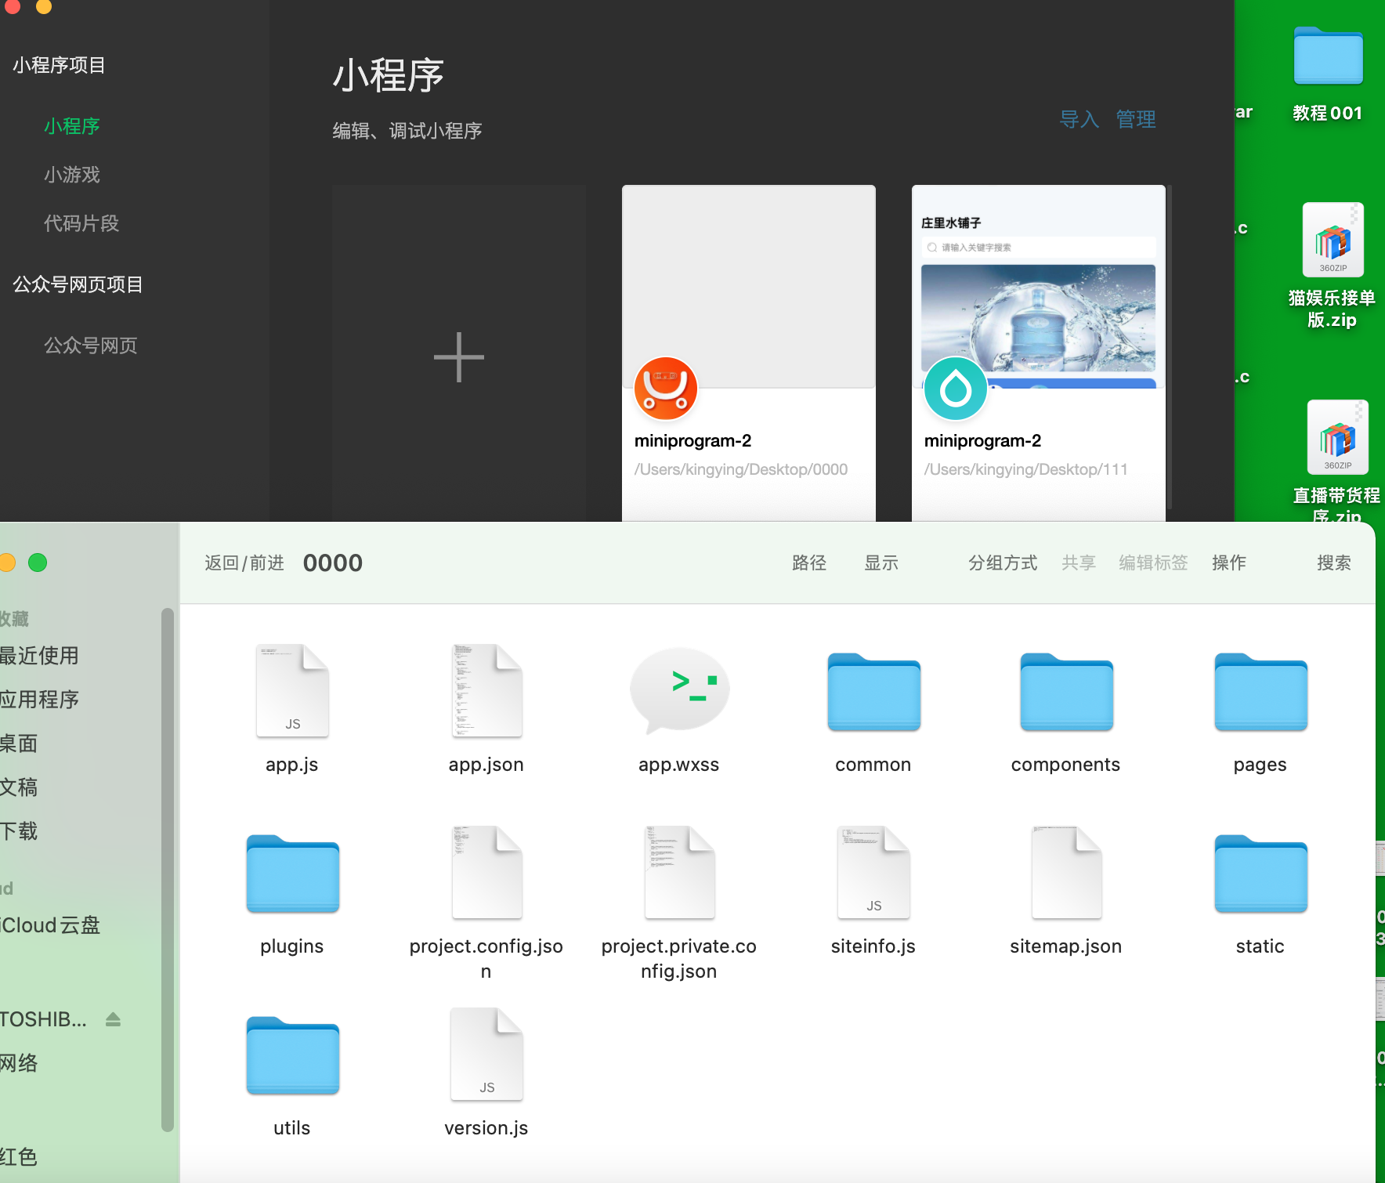Screen dimensions: 1385x1183
Task: Eject the TOSHIBA external drive
Action: (113, 1018)
